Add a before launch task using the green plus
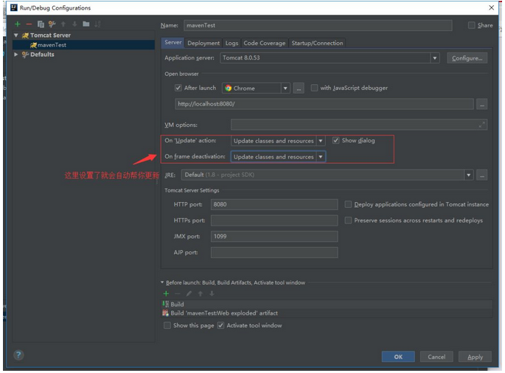Viewport: 505px width, 373px height. tap(166, 294)
